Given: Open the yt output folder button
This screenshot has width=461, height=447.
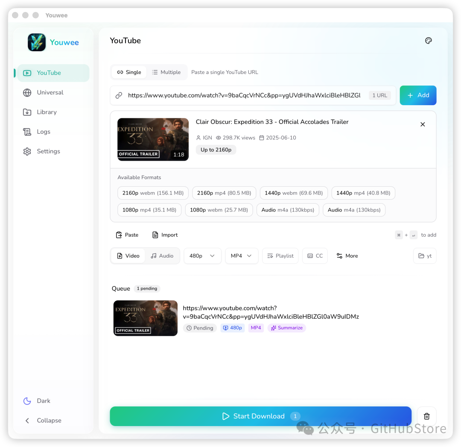Looking at the screenshot, I should 425,256.
